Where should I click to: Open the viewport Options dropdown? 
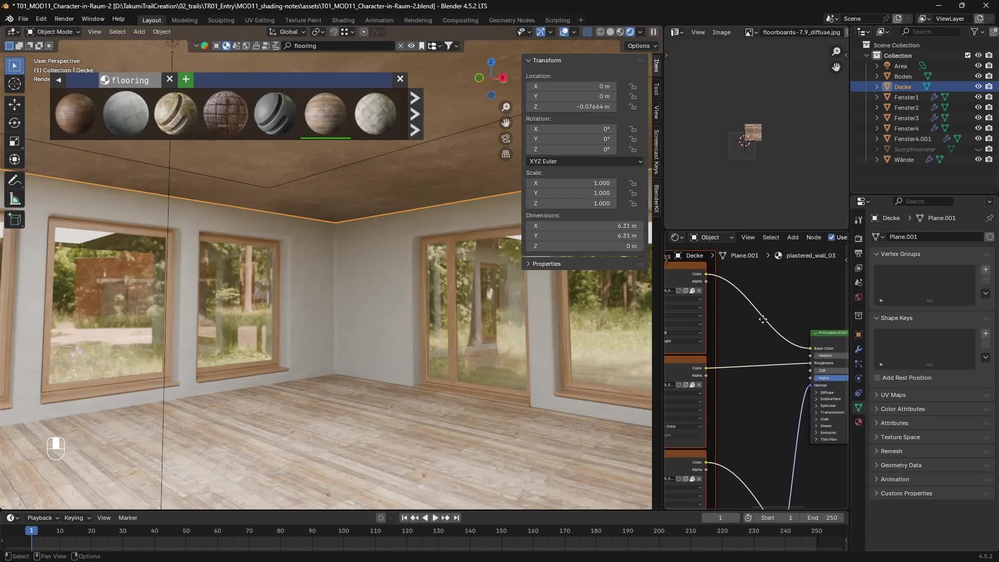[641, 46]
